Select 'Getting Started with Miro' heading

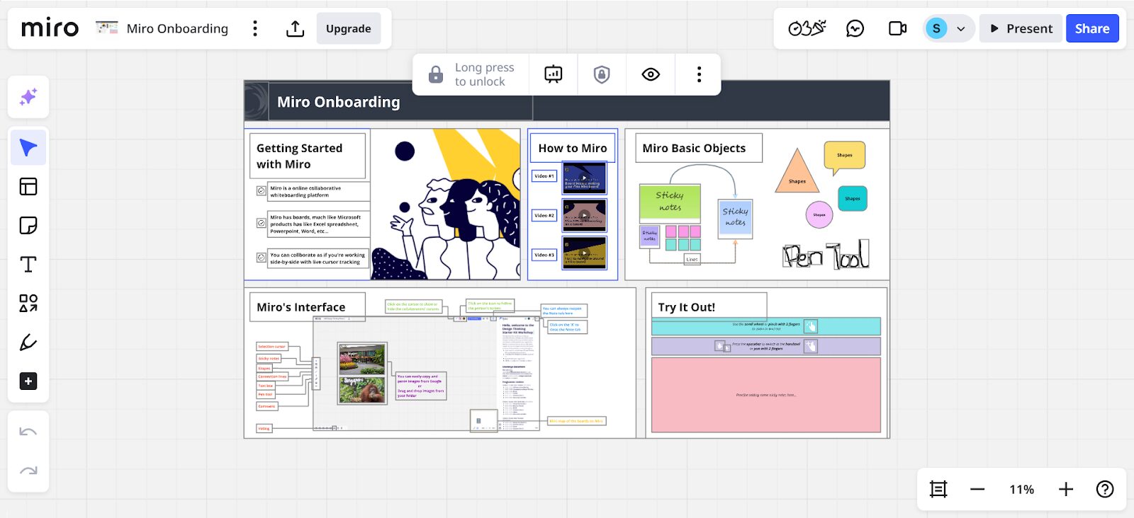pyautogui.click(x=308, y=156)
